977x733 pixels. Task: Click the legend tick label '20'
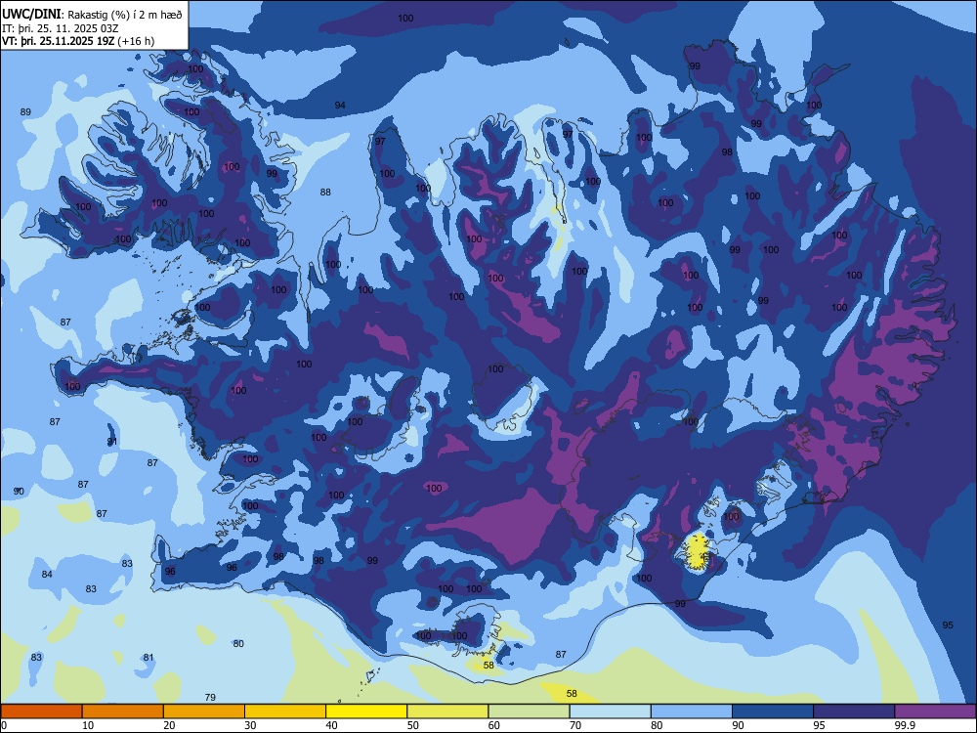(x=169, y=725)
